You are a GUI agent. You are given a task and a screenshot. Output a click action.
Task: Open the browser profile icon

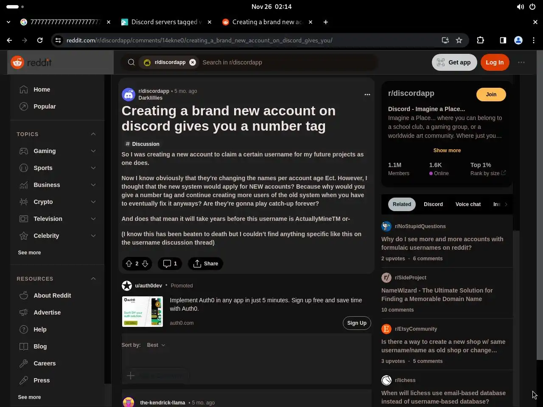click(518, 40)
